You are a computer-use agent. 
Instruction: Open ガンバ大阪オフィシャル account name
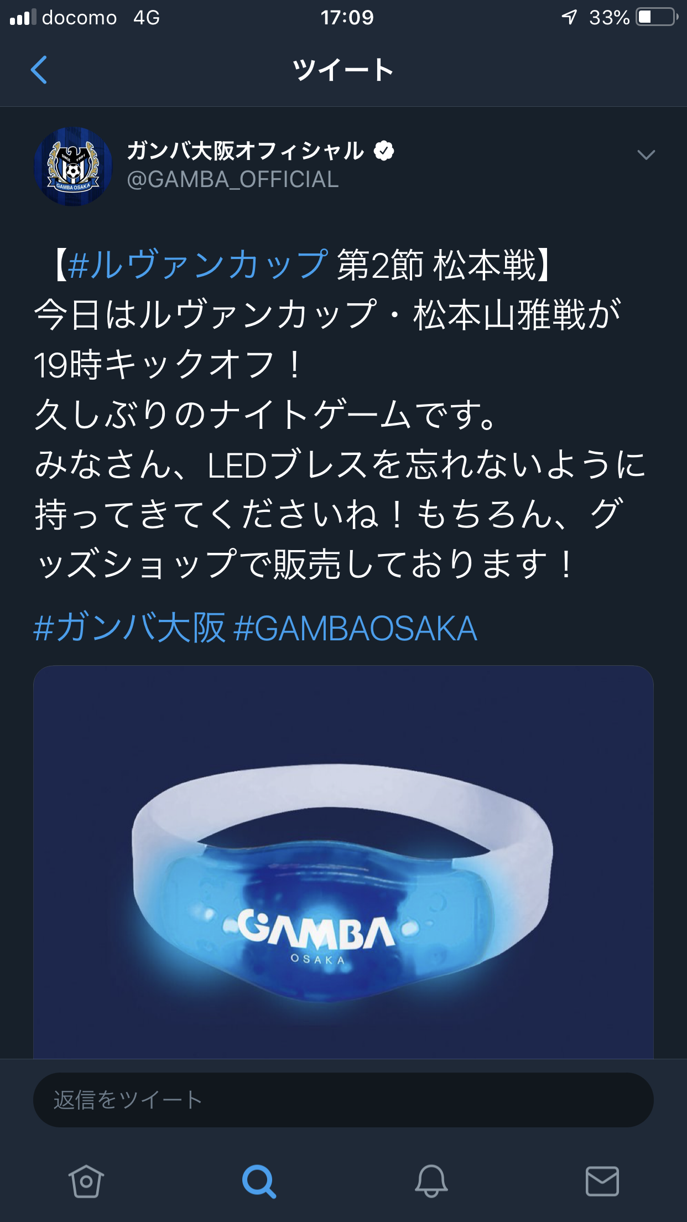(x=246, y=151)
